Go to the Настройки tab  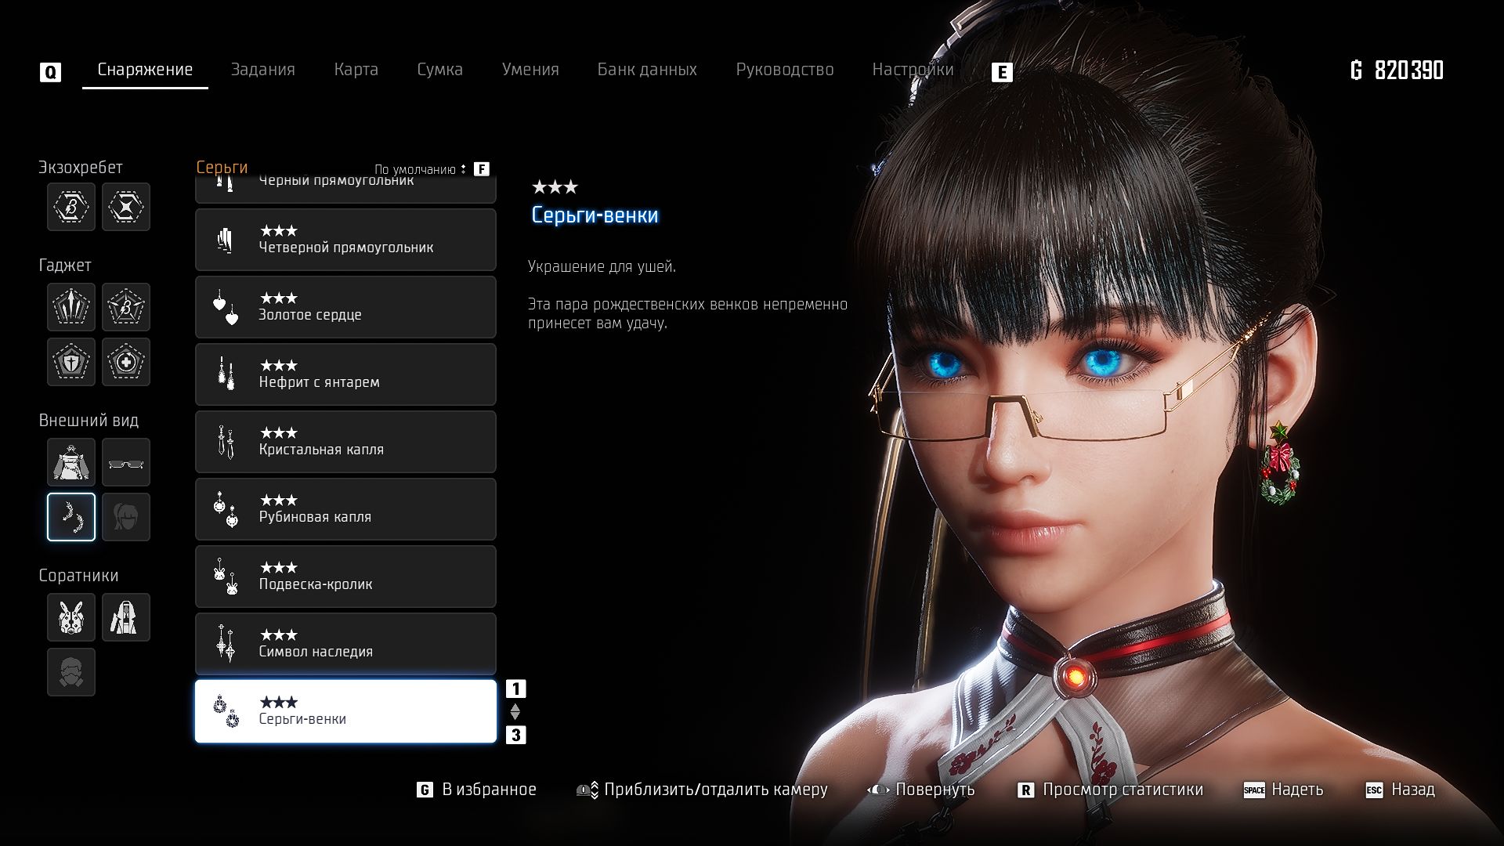coord(913,70)
